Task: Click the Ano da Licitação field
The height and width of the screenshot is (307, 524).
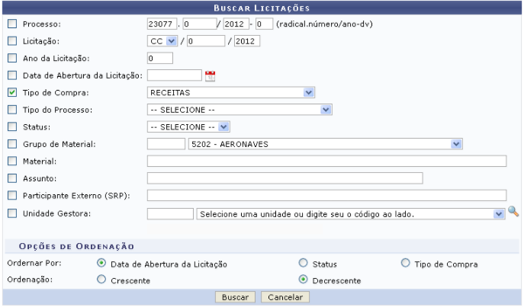Action: click(159, 57)
